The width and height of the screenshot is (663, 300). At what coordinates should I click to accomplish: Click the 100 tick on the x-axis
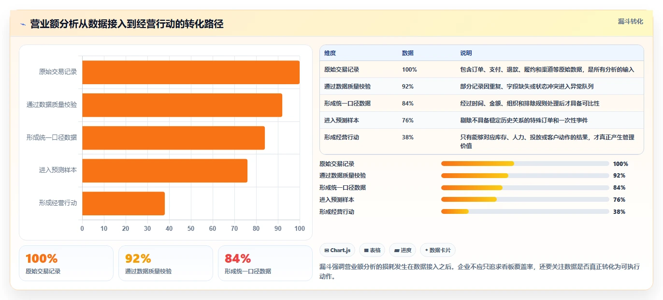300,228
